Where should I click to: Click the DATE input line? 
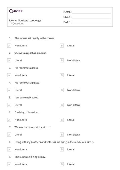click(x=91, y=22)
